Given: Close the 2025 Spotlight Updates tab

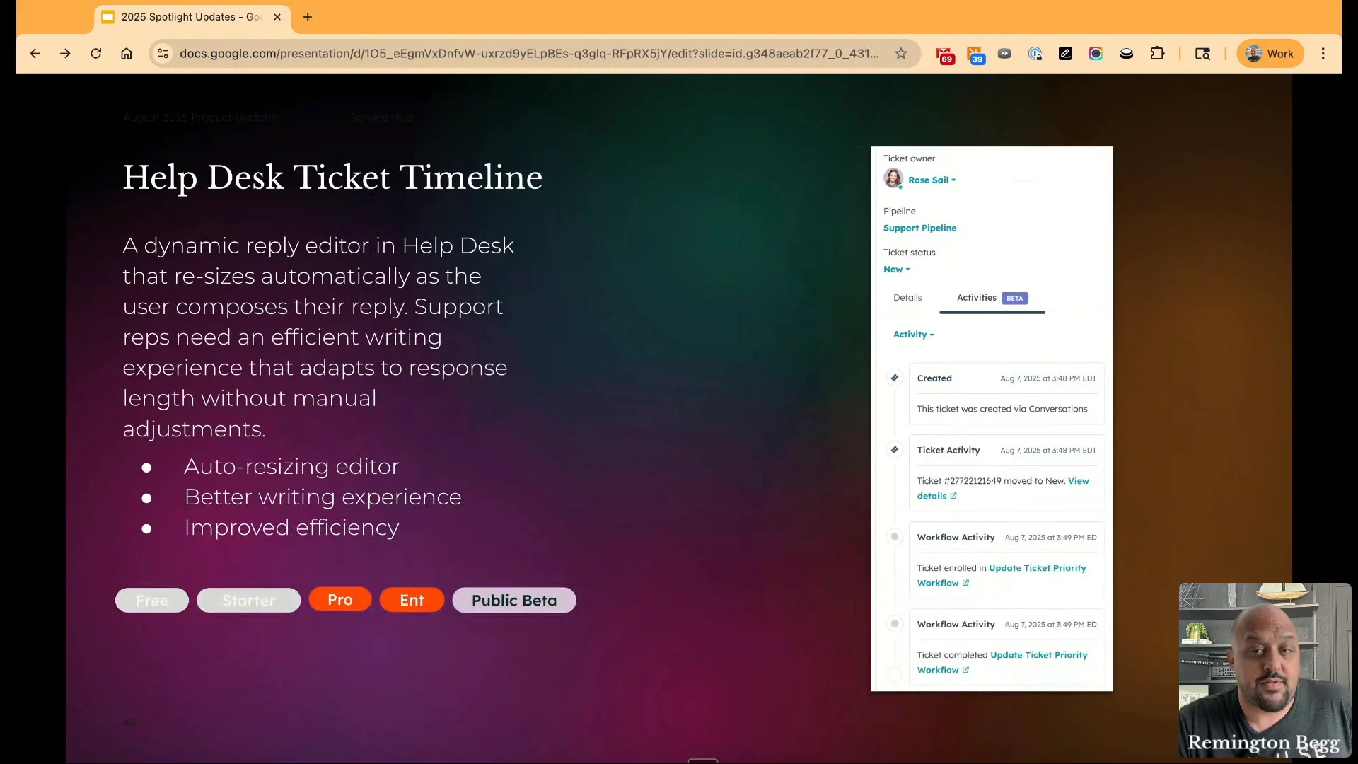Looking at the screenshot, I should 277,17.
